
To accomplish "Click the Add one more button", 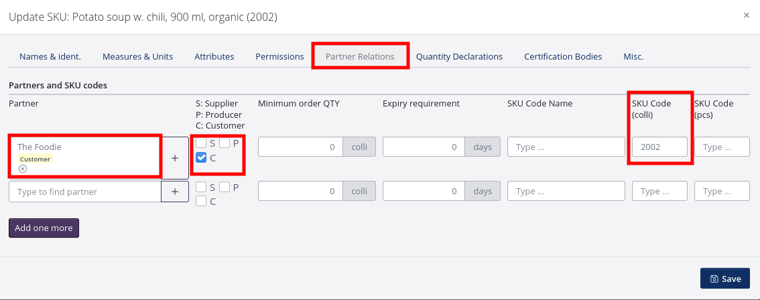I will coord(44,228).
